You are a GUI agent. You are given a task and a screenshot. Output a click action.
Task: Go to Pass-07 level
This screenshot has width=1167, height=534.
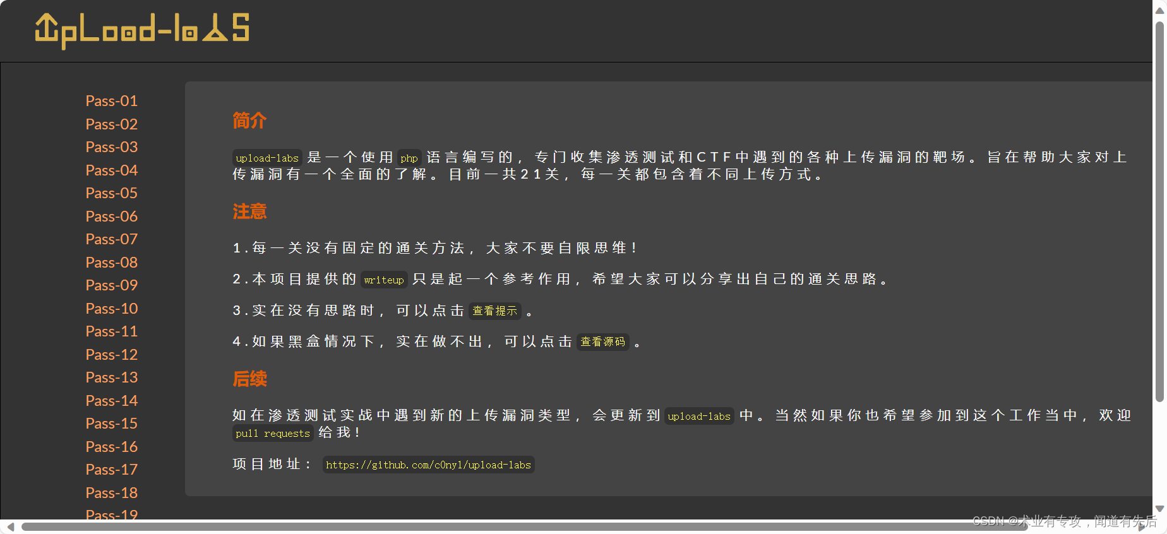coord(112,239)
